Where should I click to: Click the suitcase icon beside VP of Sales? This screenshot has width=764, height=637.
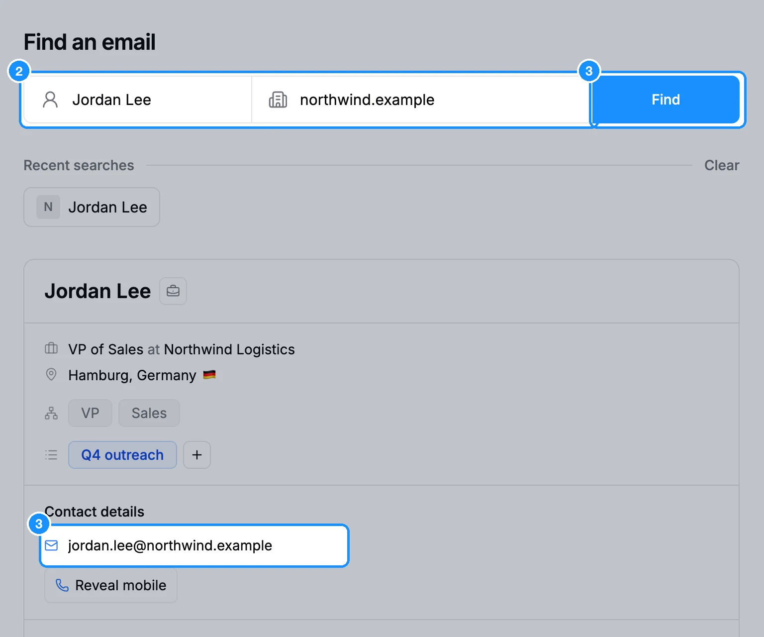[x=51, y=348]
